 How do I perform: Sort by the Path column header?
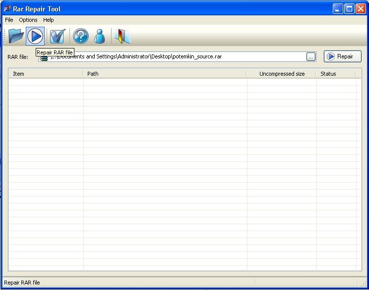165,74
